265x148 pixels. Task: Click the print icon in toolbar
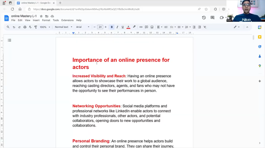click(x=25, y=27)
